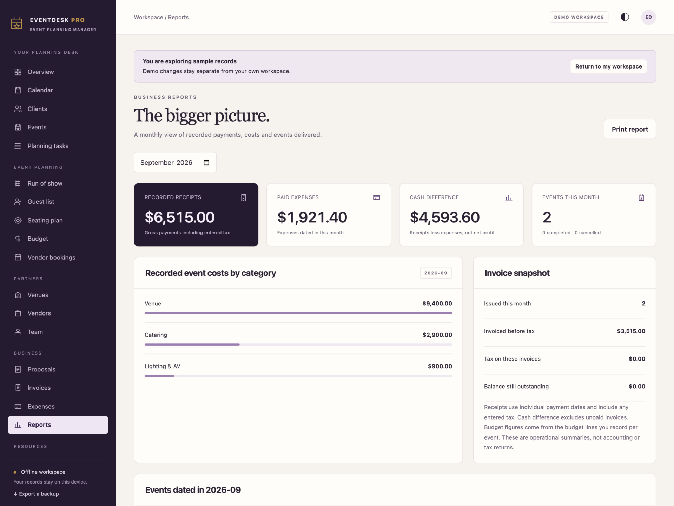Click the card icon in Paid Expenses card
The width and height of the screenshot is (674, 506).
(x=376, y=197)
